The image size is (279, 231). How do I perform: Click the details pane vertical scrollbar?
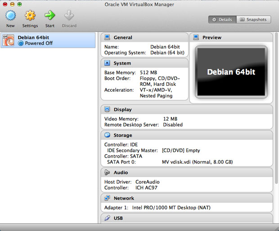pos(276,108)
